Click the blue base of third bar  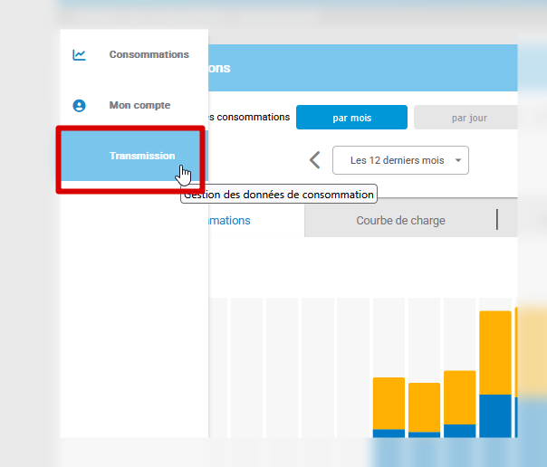coord(459,431)
